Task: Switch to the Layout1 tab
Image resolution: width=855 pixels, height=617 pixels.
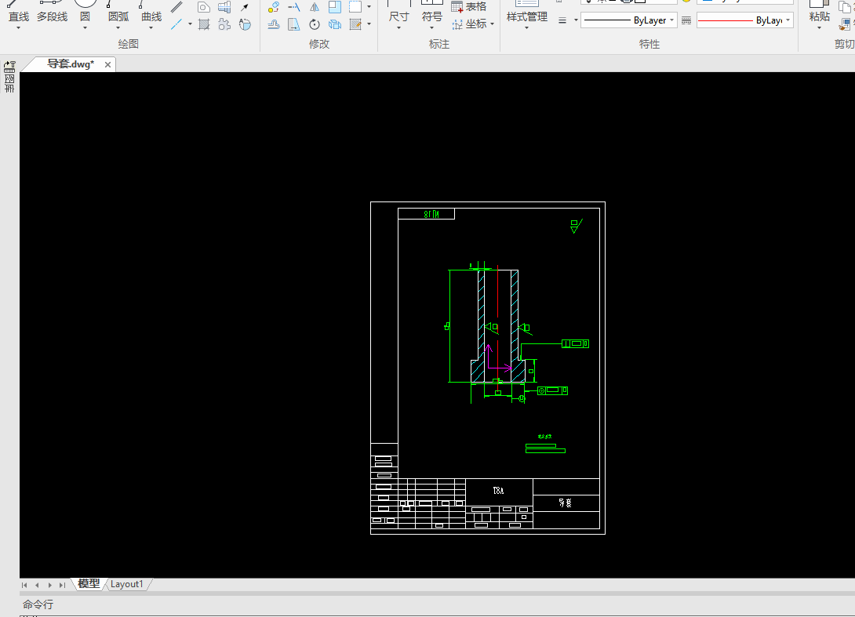Action: (x=127, y=584)
